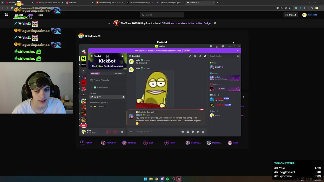Show the next emote with right arrow

pos(244,97)
